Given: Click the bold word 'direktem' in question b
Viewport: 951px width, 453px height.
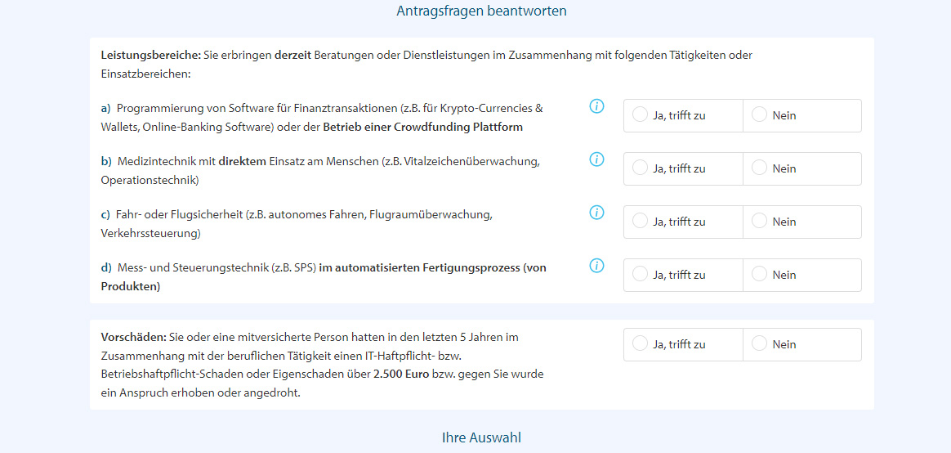Looking at the screenshot, I should pos(242,162).
